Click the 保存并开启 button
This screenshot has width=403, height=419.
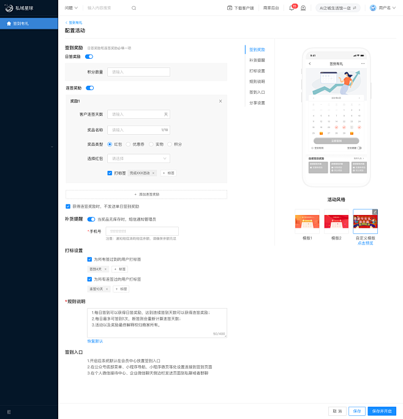coord(382,411)
